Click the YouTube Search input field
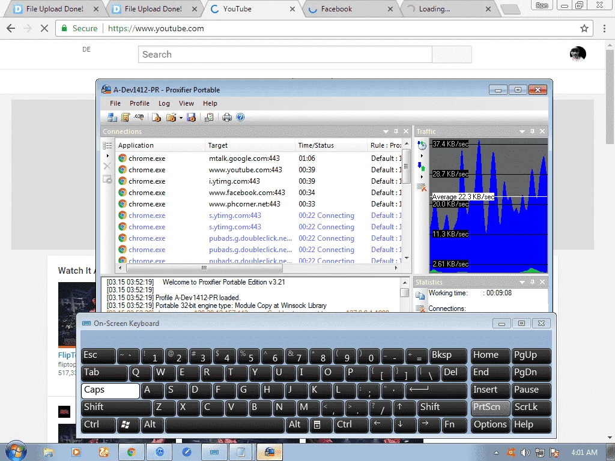Image resolution: width=615 pixels, height=461 pixels. click(285, 55)
